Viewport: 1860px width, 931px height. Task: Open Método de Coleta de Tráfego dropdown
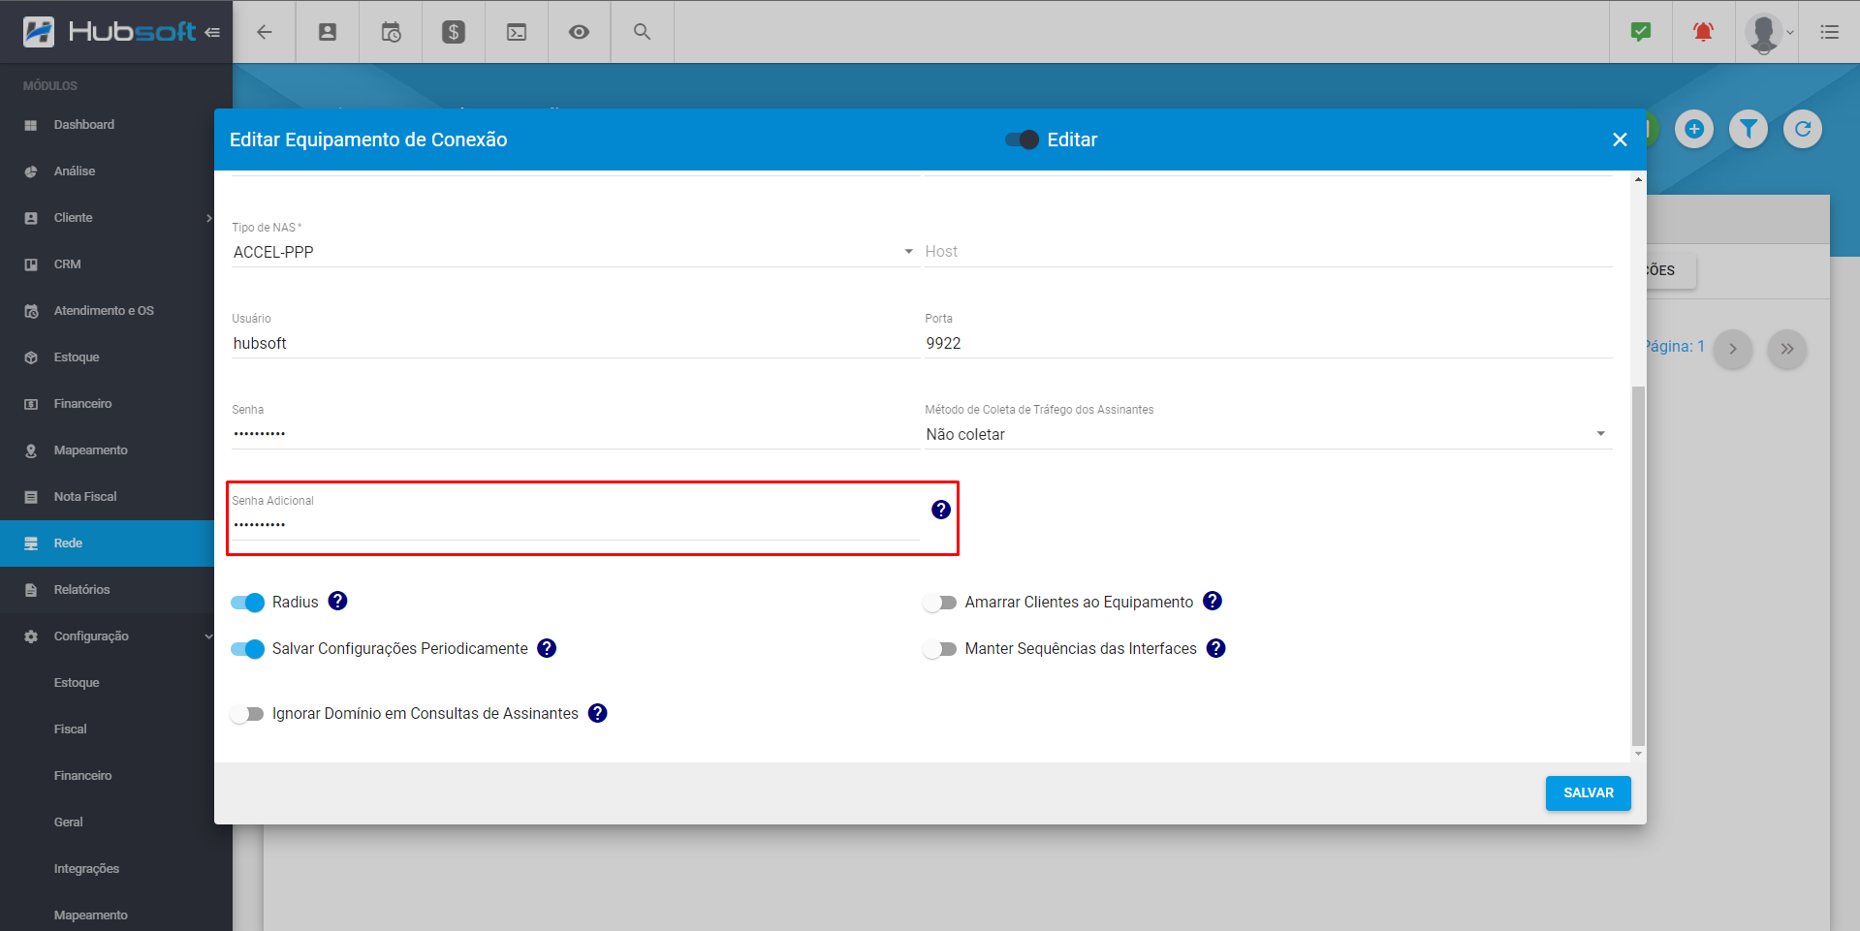click(x=1268, y=434)
